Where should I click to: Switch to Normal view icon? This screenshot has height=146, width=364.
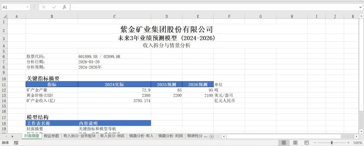[x=284, y=143]
